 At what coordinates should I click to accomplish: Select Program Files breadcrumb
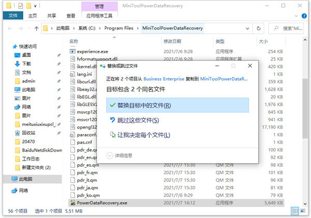119,28
